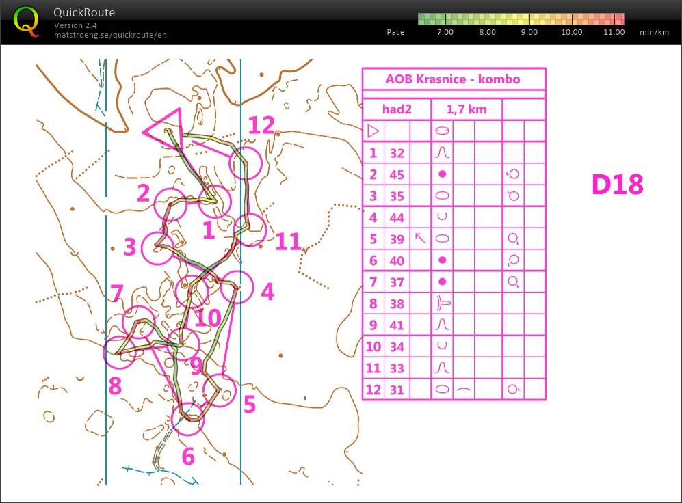
Task: Click the position symbol in control 2 row
Action: click(x=513, y=174)
